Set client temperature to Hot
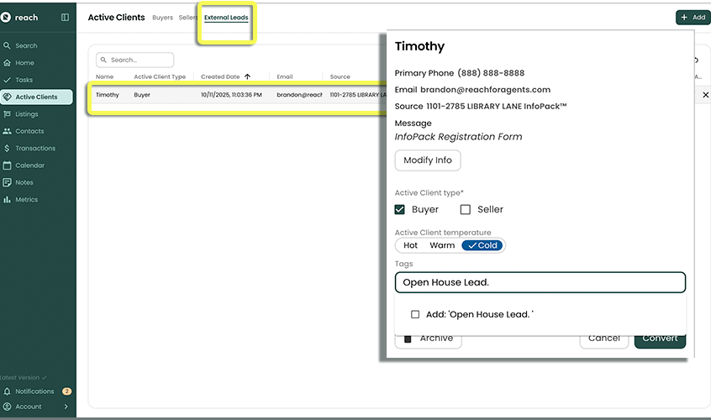711x420 pixels. point(410,245)
